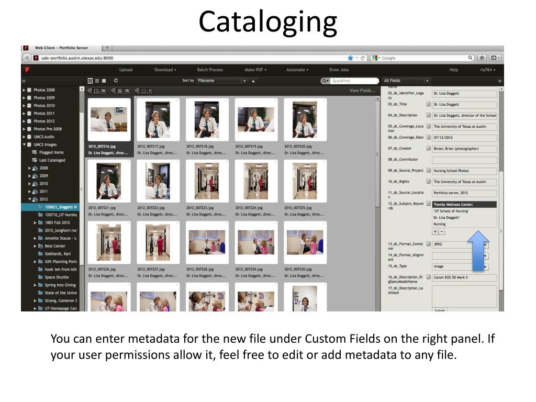Open the rla764 user menu
The height and width of the screenshot is (402, 536).
coord(487,70)
